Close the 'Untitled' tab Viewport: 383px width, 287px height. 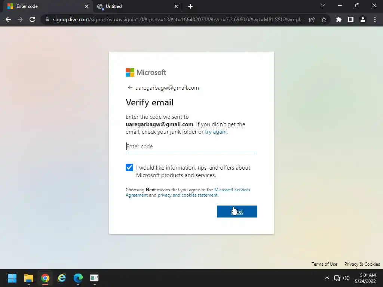(176, 6)
